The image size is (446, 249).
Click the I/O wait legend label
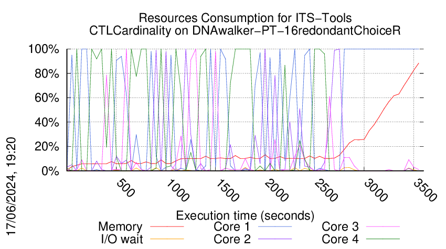click(x=122, y=239)
